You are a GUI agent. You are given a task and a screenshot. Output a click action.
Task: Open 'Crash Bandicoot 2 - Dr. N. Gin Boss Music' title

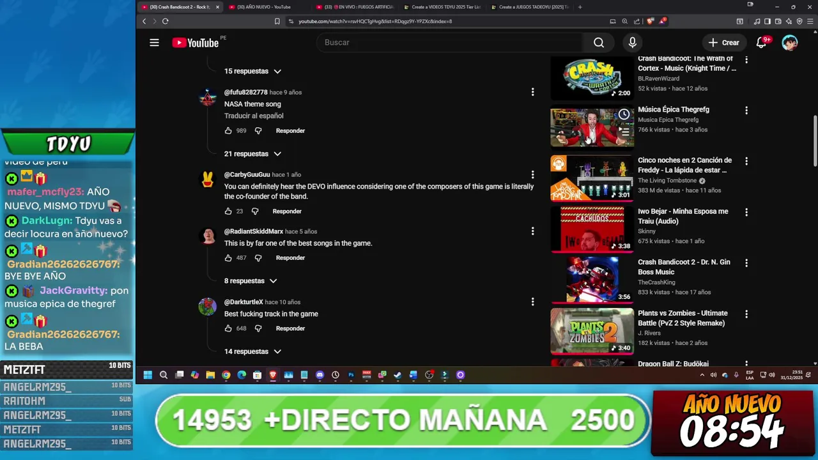click(684, 267)
